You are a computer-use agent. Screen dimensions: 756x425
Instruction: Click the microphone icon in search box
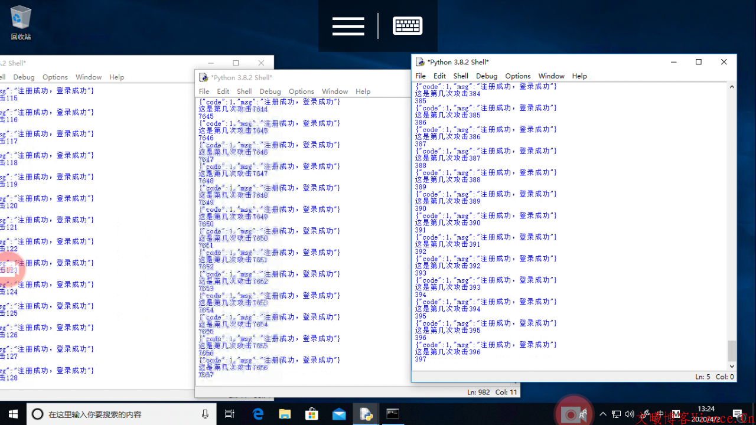205,414
